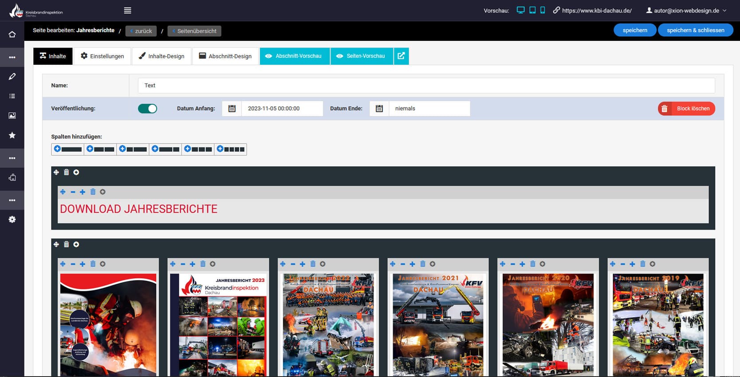Screen dimensions: 740x377
Task: Show the Abschnitt-Vorschau preview
Action: tap(294, 56)
